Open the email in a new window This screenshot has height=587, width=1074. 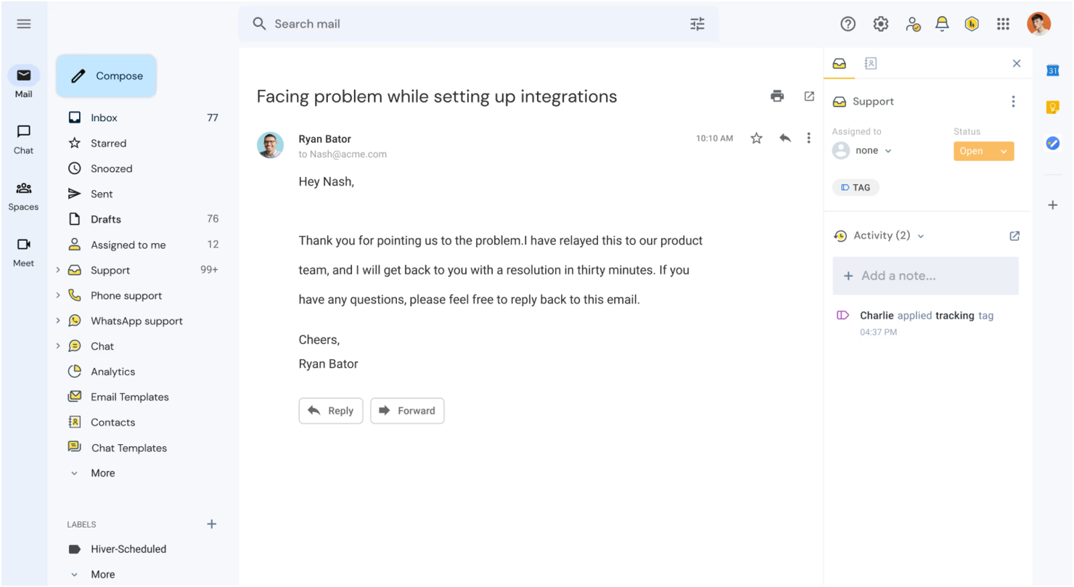coord(808,96)
